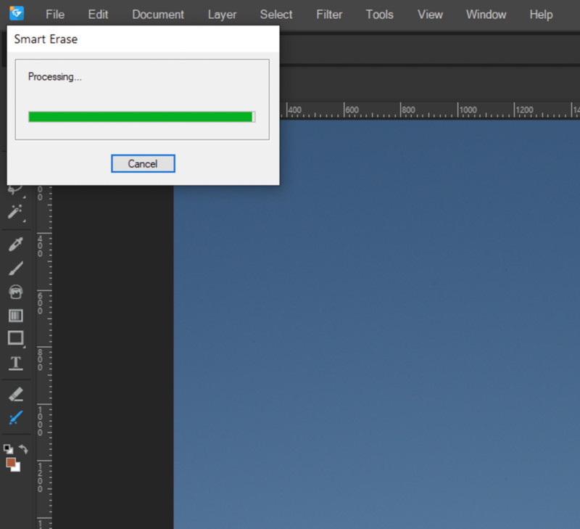Open the Window menu

pos(486,15)
